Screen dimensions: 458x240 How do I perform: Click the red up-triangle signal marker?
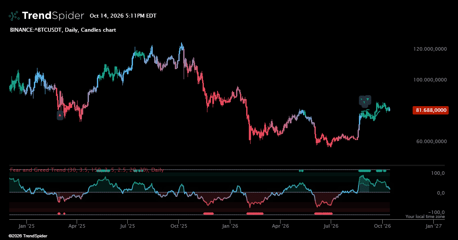60,115
